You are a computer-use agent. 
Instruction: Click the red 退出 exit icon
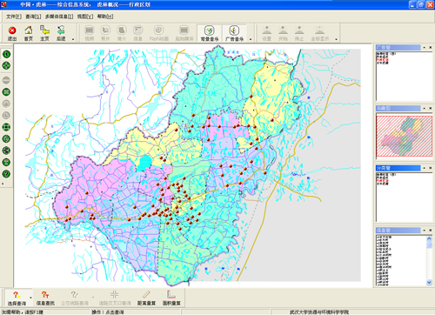[12, 30]
